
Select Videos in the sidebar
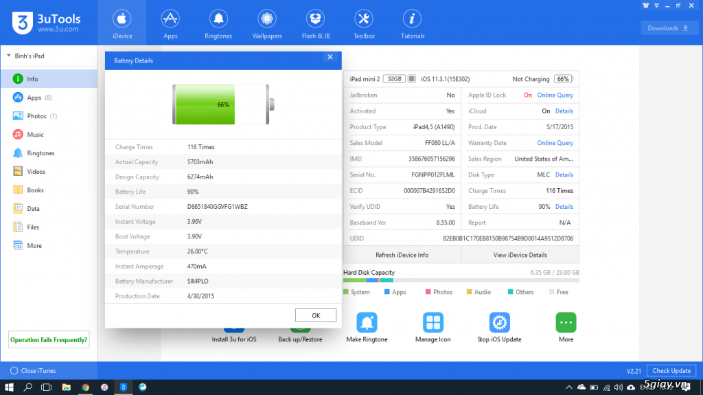pos(49,172)
